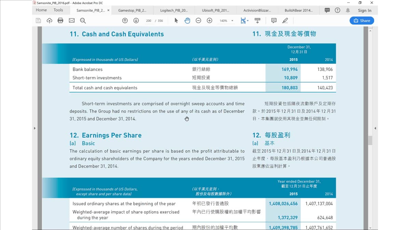Open the Help question mark icon
Screen dimensions: 410x230
point(338,10)
